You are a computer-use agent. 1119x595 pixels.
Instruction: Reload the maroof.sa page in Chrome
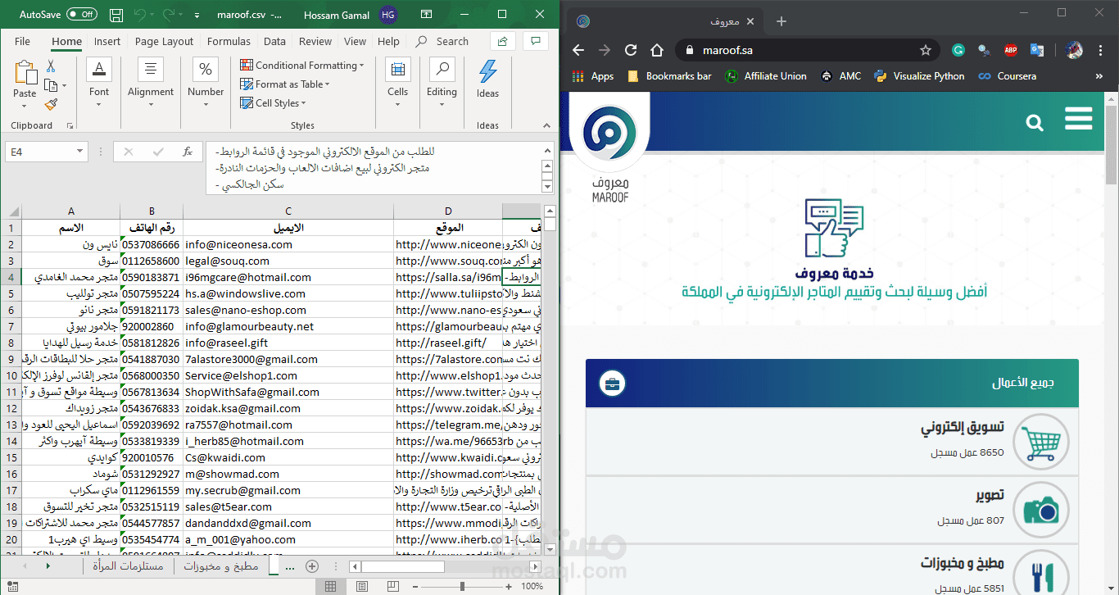click(x=631, y=50)
